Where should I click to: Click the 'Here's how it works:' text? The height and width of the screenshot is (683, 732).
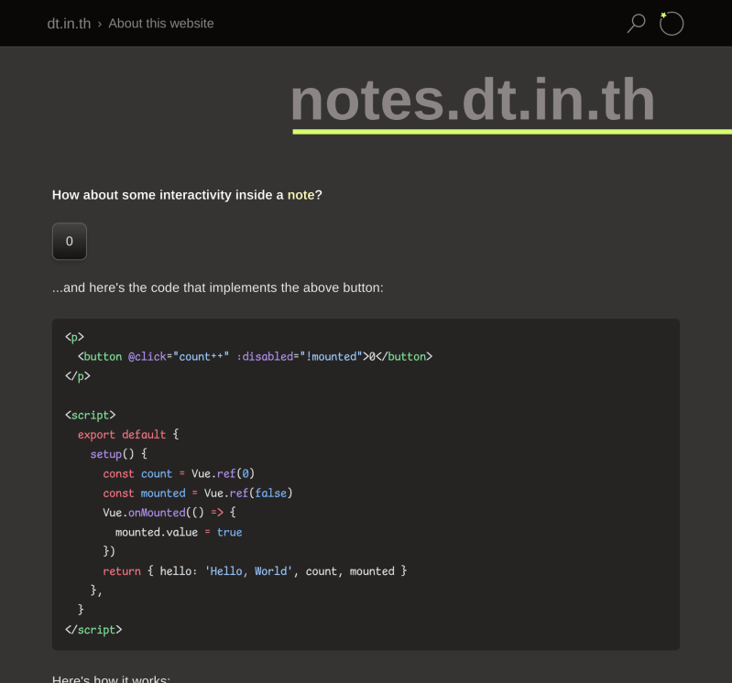(111, 678)
